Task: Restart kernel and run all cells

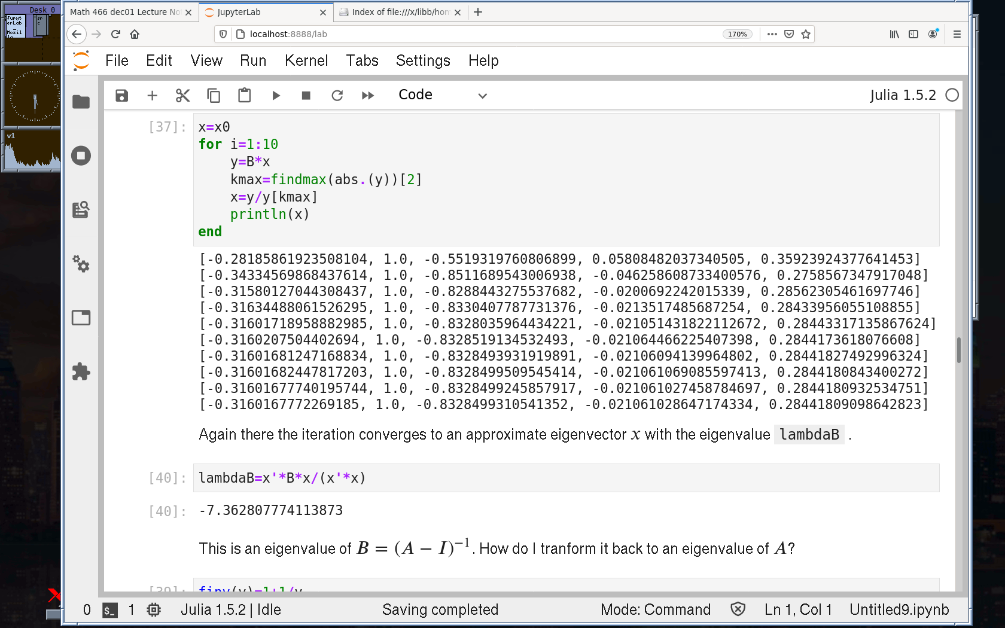Action: click(368, 96)
